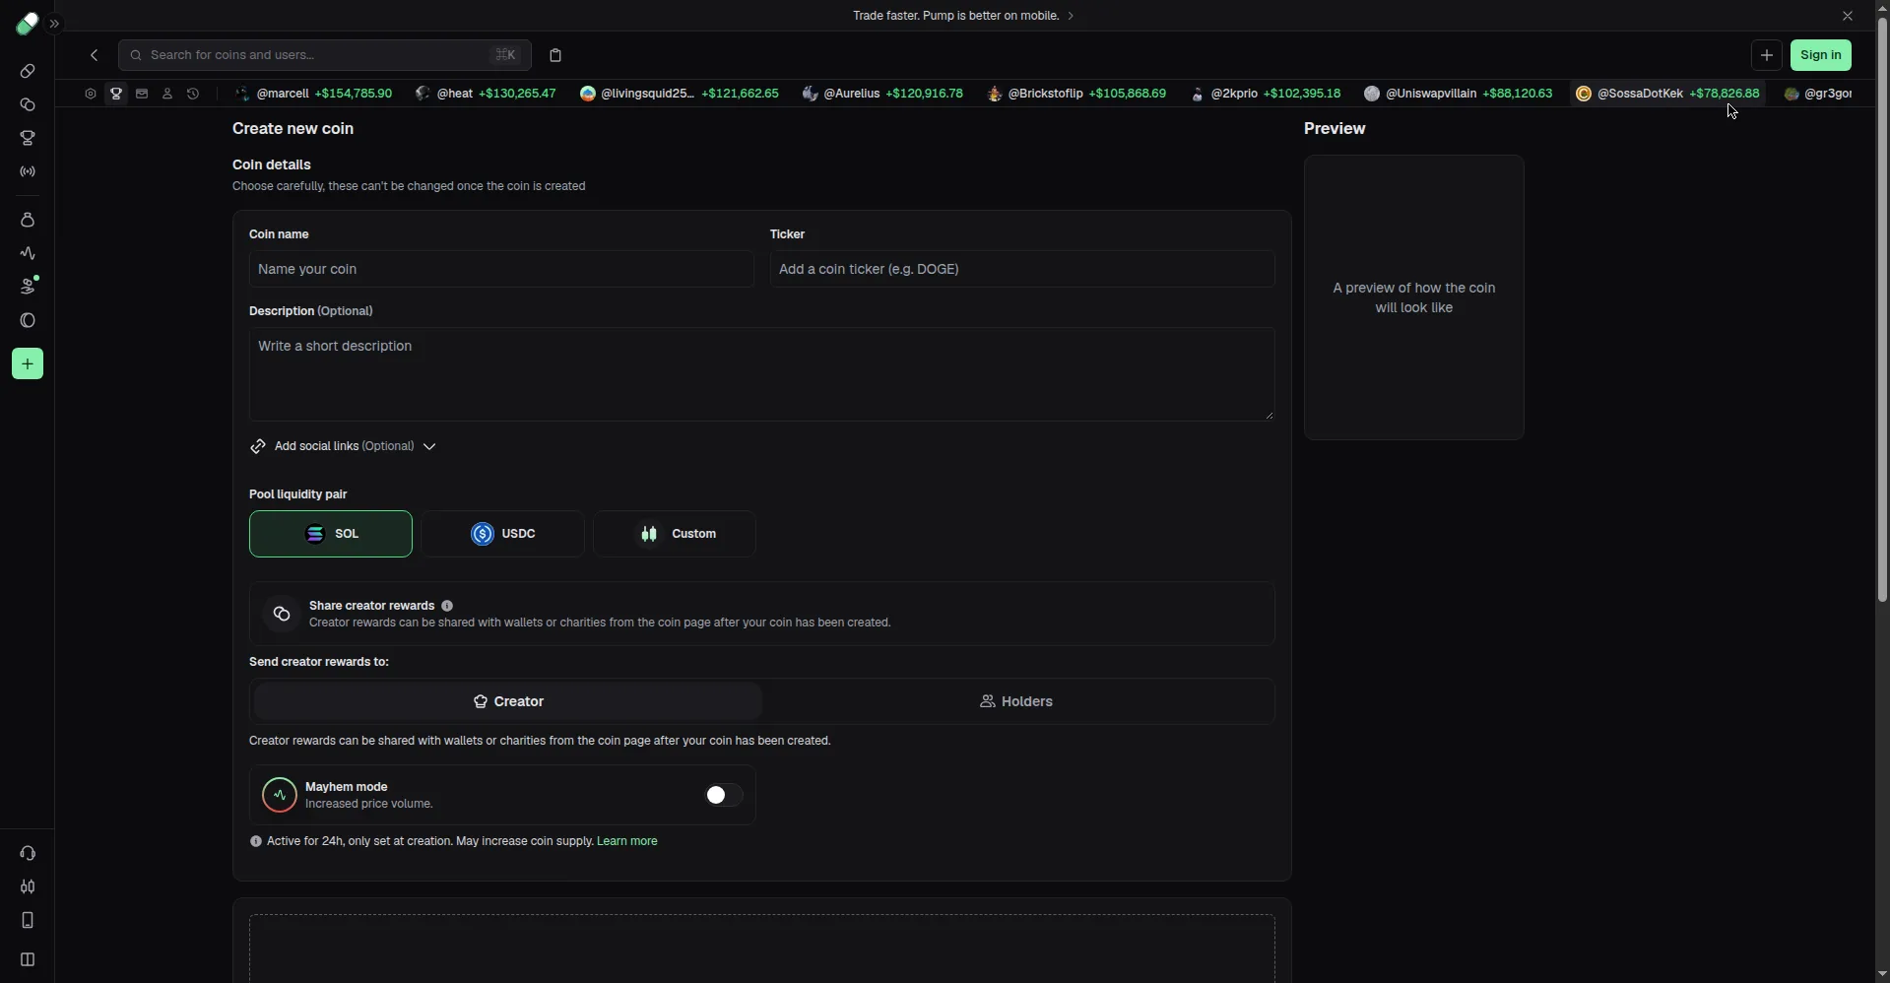Screen dimensions: 1890x983
Task: Click the green plus create button in sidebar
Action: click(x=28, y=364)
